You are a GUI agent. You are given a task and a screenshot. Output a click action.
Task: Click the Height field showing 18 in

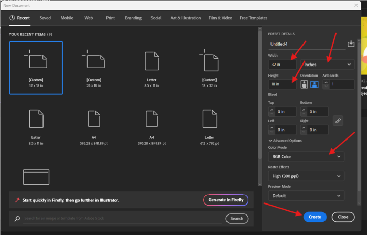point(283,84)
